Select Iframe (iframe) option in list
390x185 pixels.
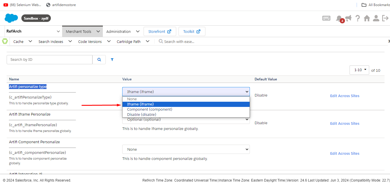(x=186, y=104)
